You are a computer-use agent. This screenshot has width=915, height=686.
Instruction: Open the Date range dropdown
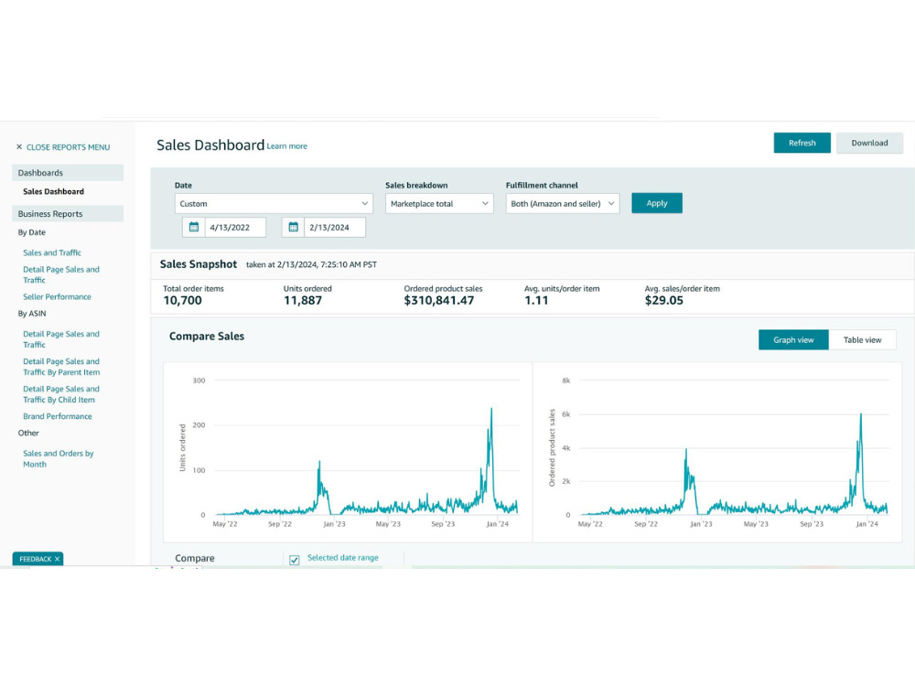pyautogui.click(x=274, y=204)
